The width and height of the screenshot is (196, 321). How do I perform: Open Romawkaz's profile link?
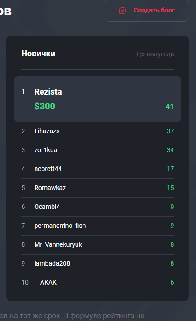pyautogui.click(x=50, y=188)
